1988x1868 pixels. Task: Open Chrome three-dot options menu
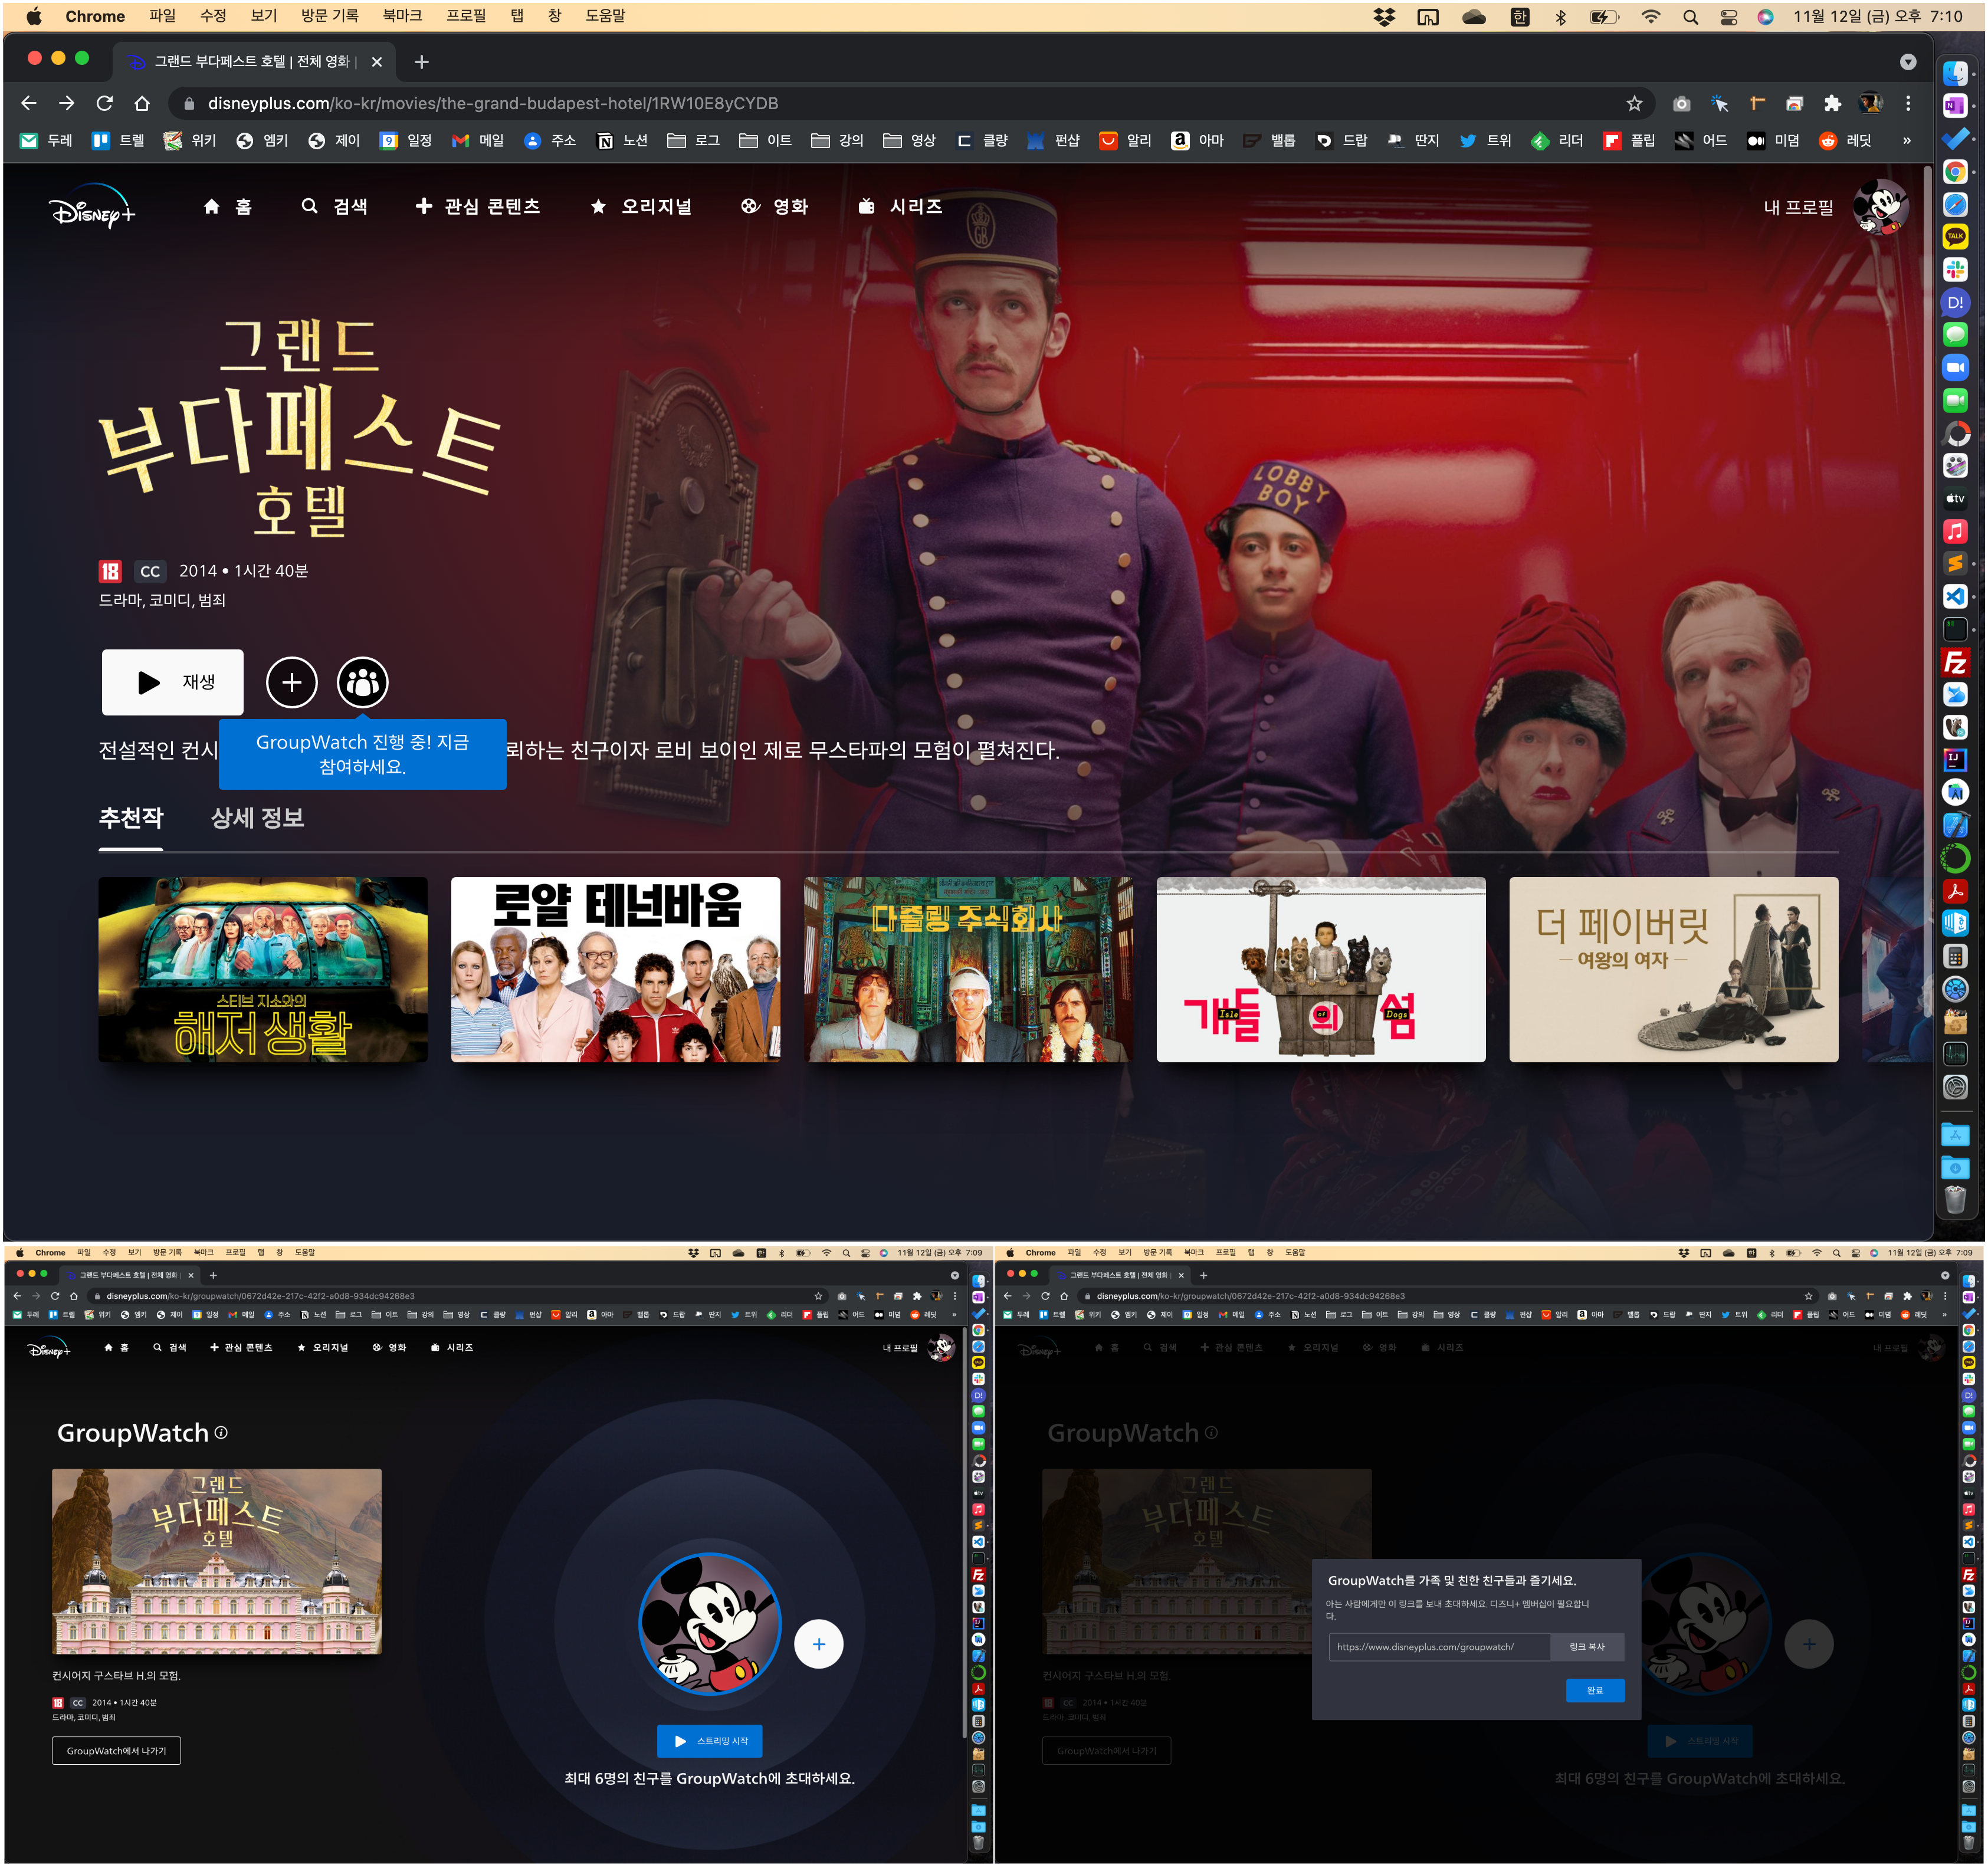pyautogui.click(x=1908, y=104)
